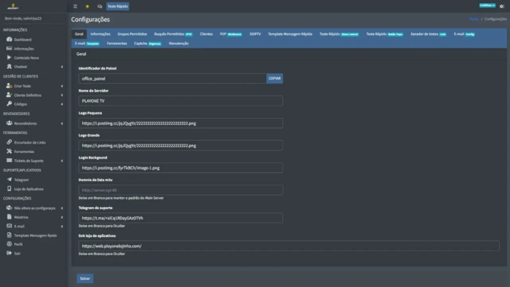Open Telegram support in sidebar
Screen dimensions: 510x287
(x=22, y=179)
